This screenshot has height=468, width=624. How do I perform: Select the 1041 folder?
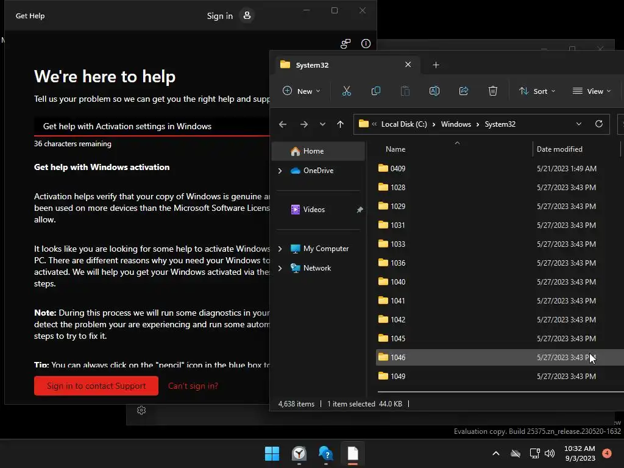pos(500,301)
